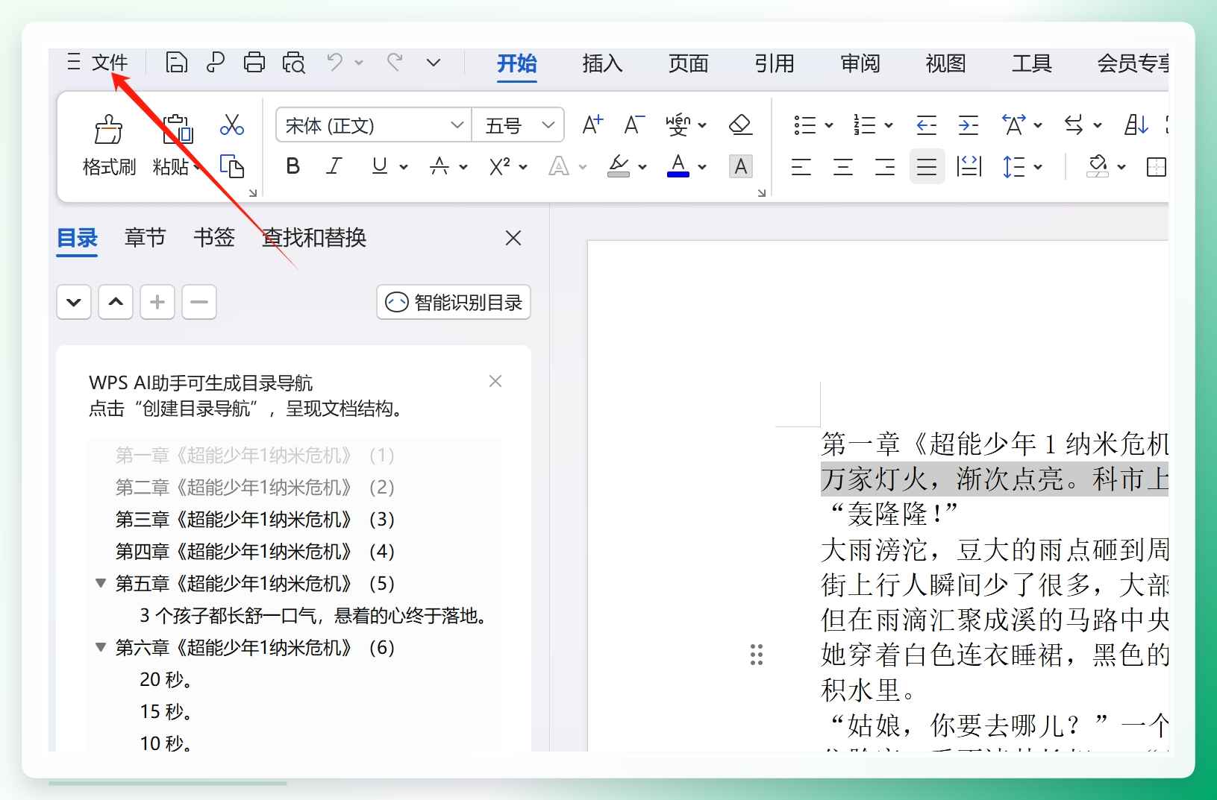The width and height of the screenshot is (1217, 800).
Task: Click the Cut scissors icon
Action: click(232, 125)
